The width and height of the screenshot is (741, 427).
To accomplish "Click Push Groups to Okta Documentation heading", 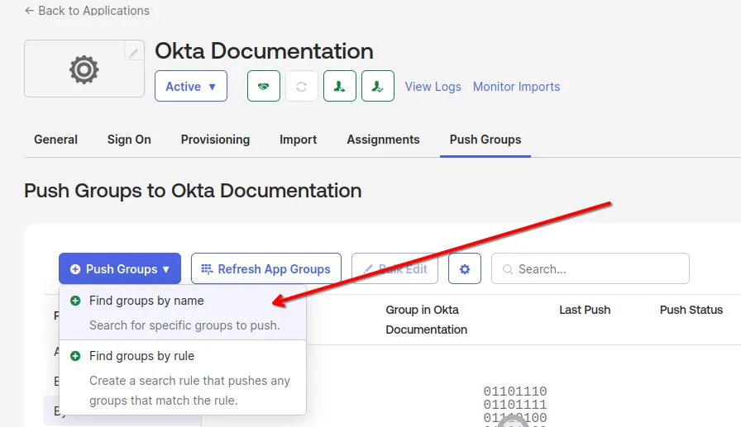I will coord(193,191).
